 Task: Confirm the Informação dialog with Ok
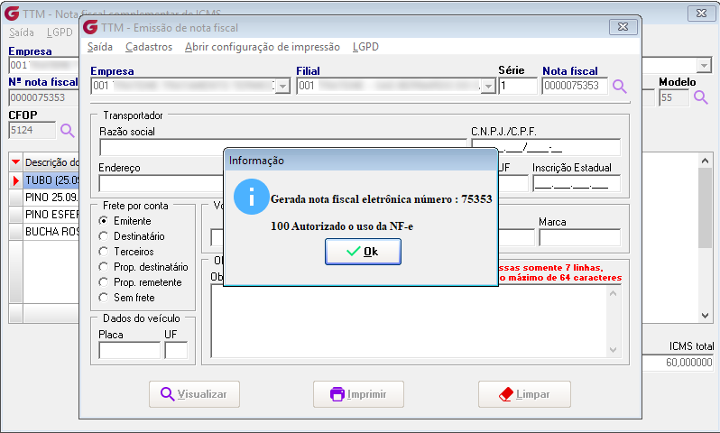coord(363,252)
